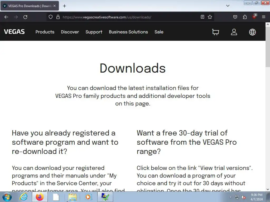Close the VEGAS Pro Downloads tab
Viewport: 270px width, 202px height.
[55, 6]
